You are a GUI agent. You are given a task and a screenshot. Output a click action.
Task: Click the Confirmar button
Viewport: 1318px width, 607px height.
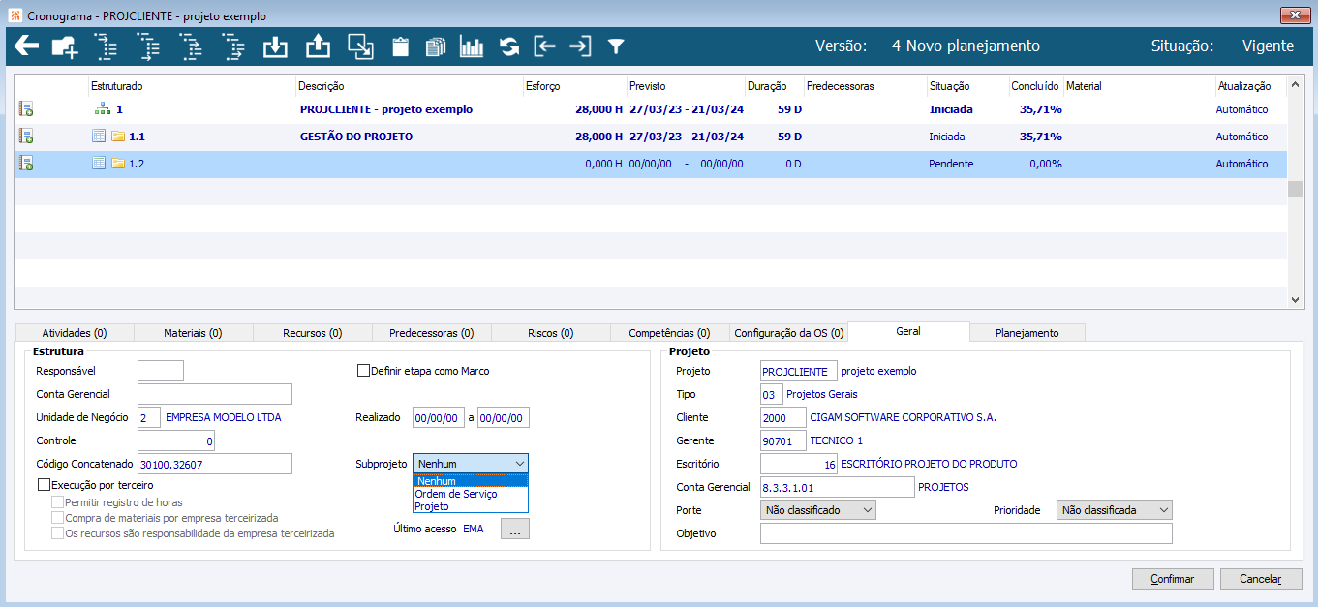coord(1173,579)
